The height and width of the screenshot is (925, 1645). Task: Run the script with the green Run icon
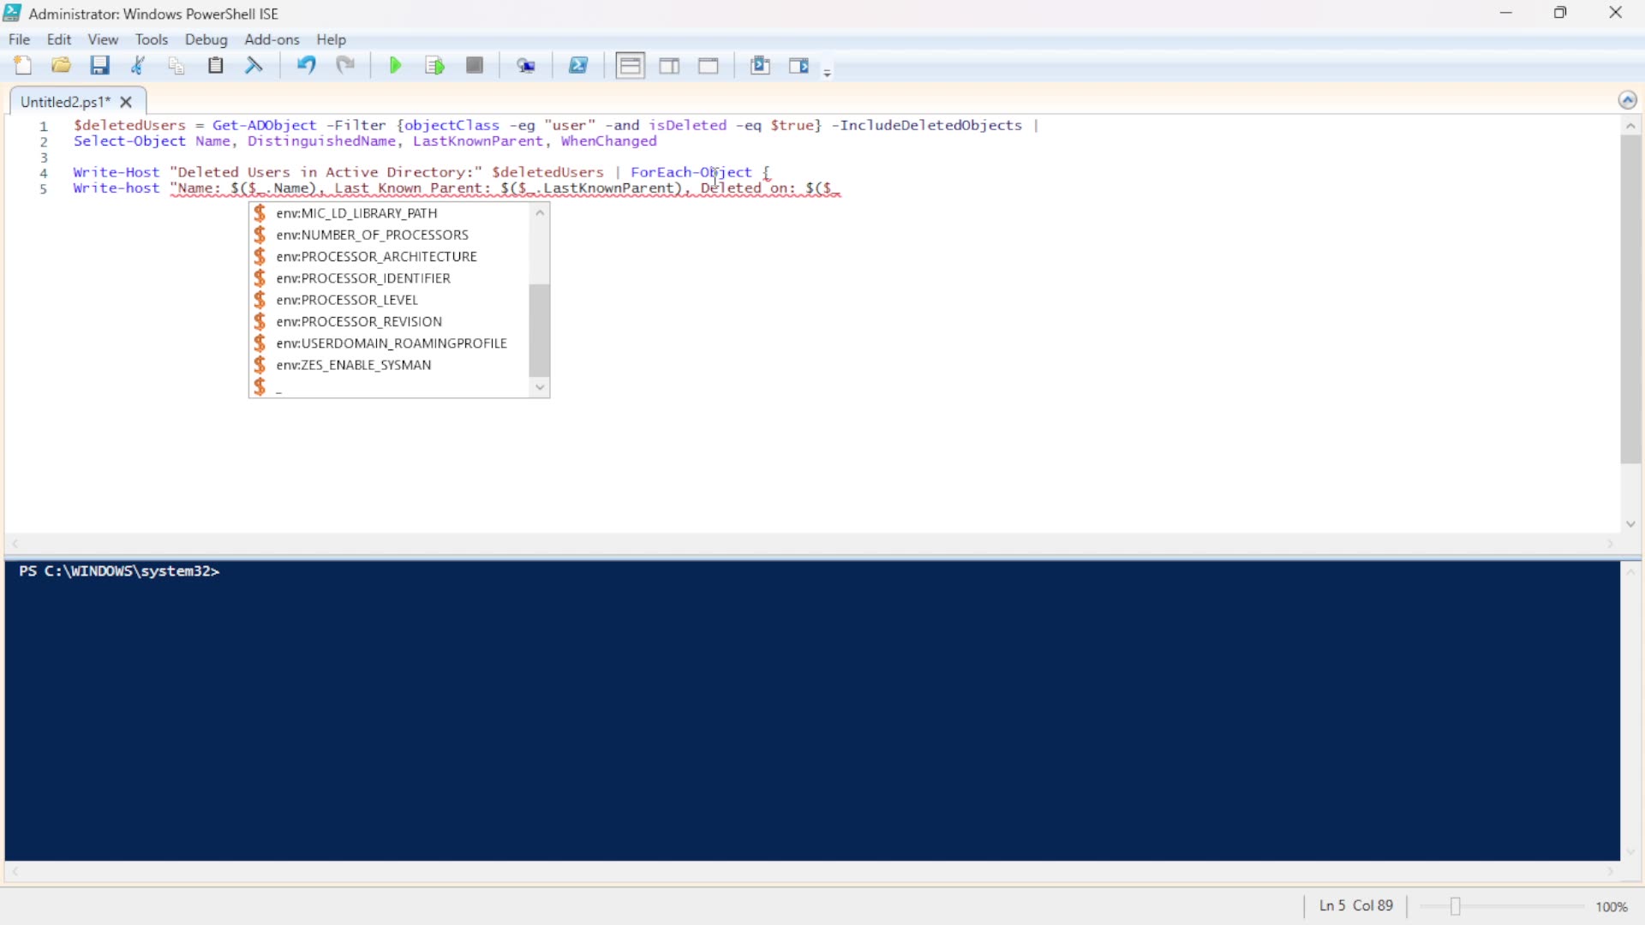point(395,65)
